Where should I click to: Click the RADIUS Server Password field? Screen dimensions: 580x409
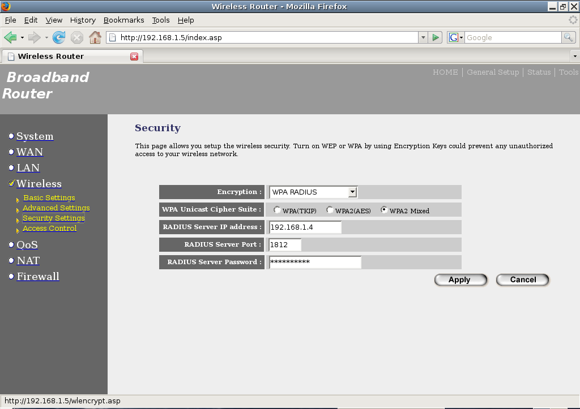coord(315,262)
